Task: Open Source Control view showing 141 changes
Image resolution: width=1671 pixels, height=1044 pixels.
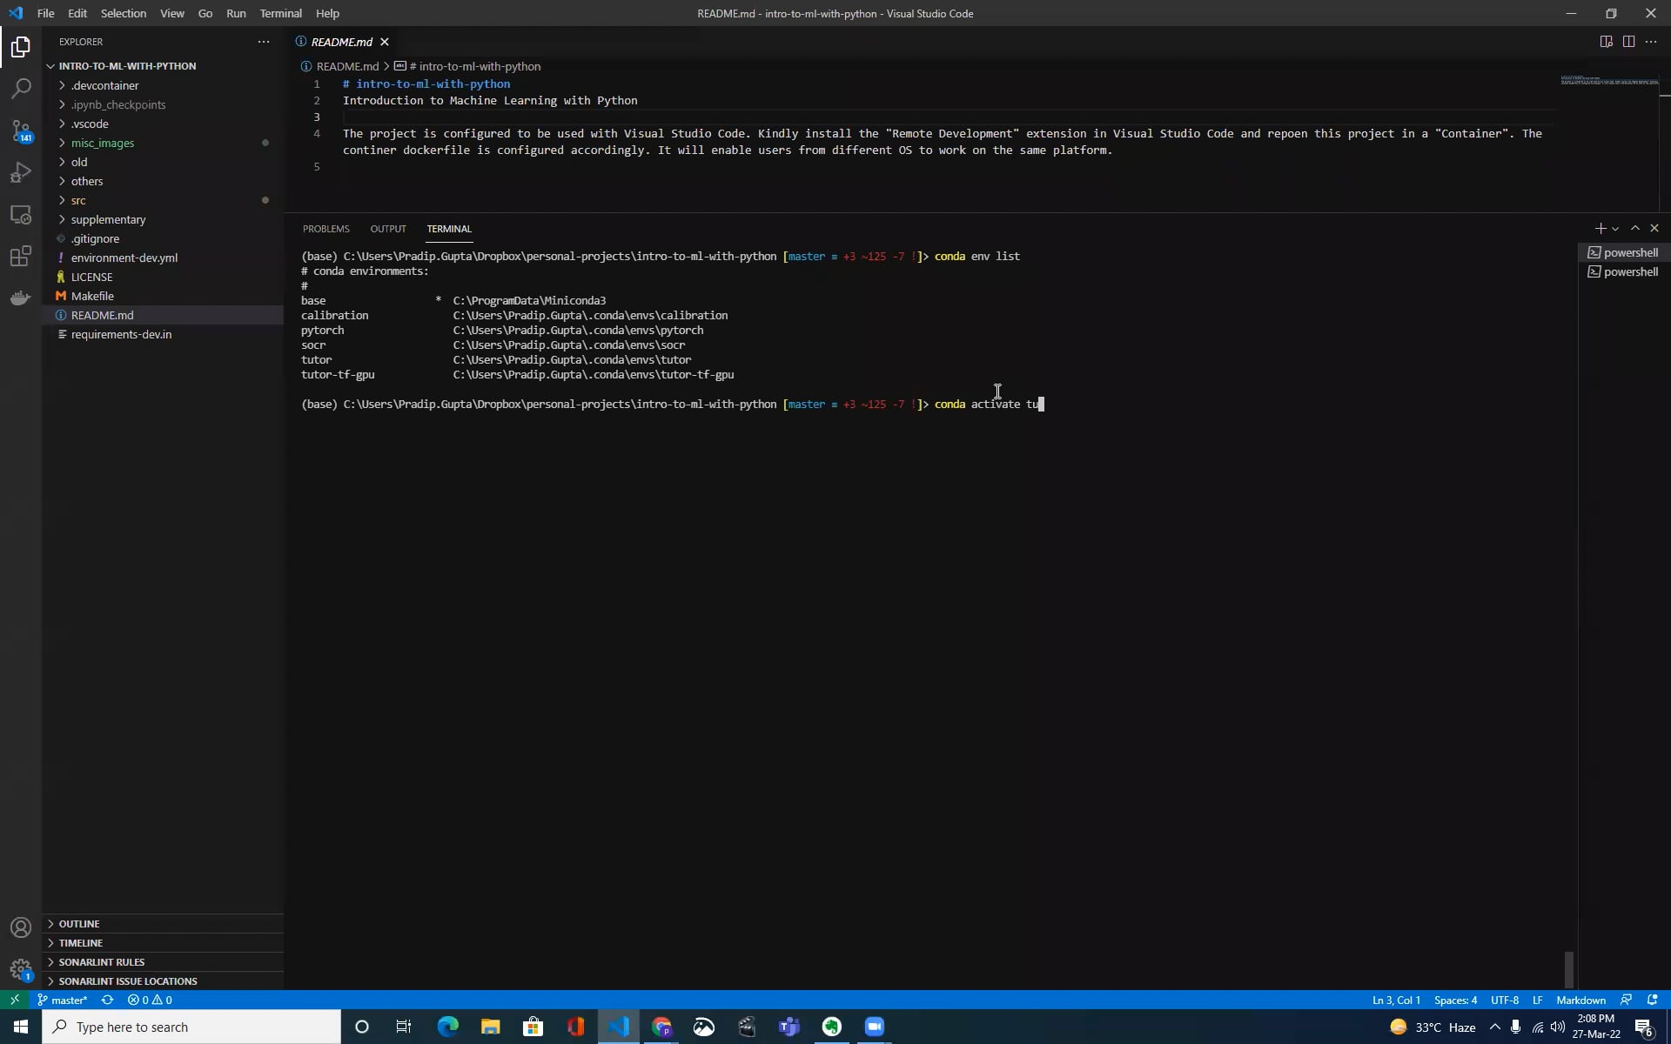Action: point(21,130)
